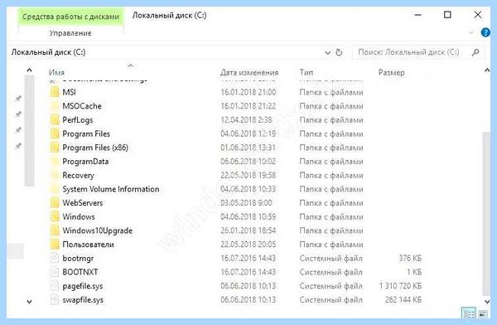
Task: Click the Recovery folder icon
Action: (x=55, y=175)
